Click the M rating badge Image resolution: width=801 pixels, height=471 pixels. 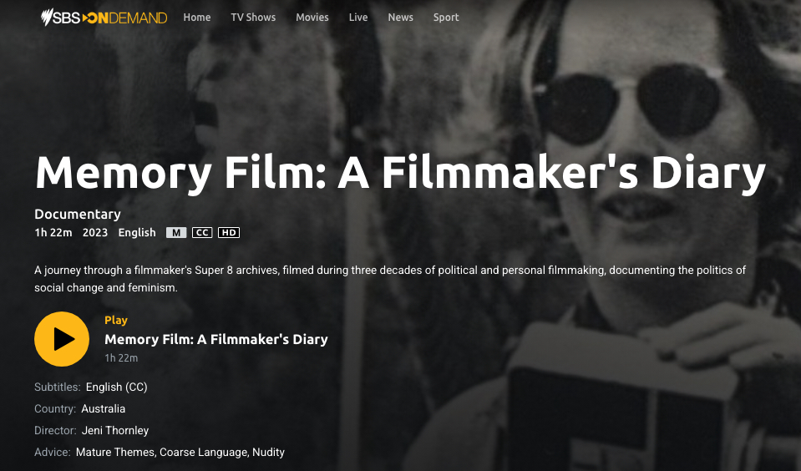tap(176, 233)
